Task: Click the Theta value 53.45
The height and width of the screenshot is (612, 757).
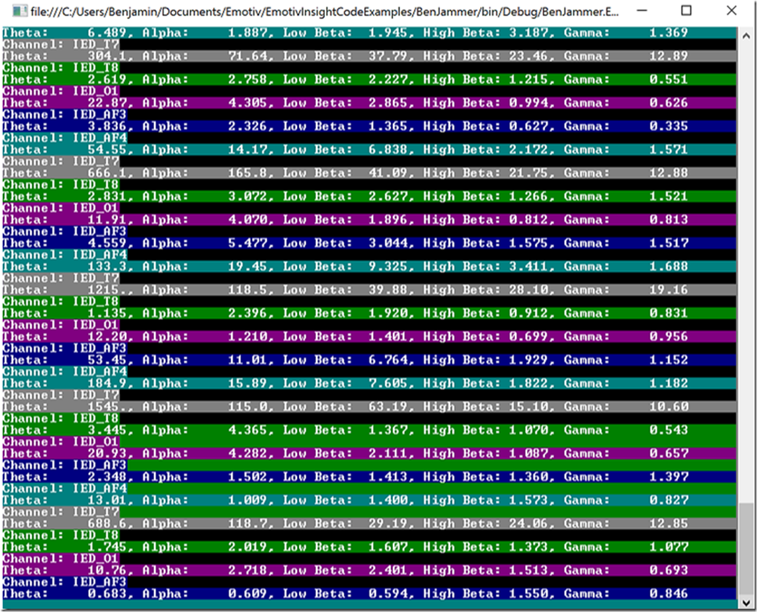Action: (107, 360)
